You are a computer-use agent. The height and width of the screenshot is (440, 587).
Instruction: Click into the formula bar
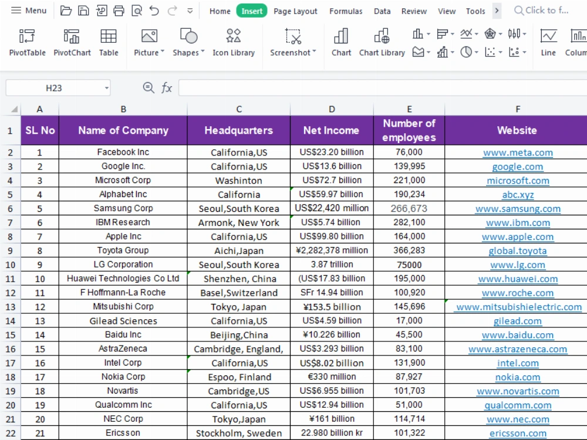383,88
